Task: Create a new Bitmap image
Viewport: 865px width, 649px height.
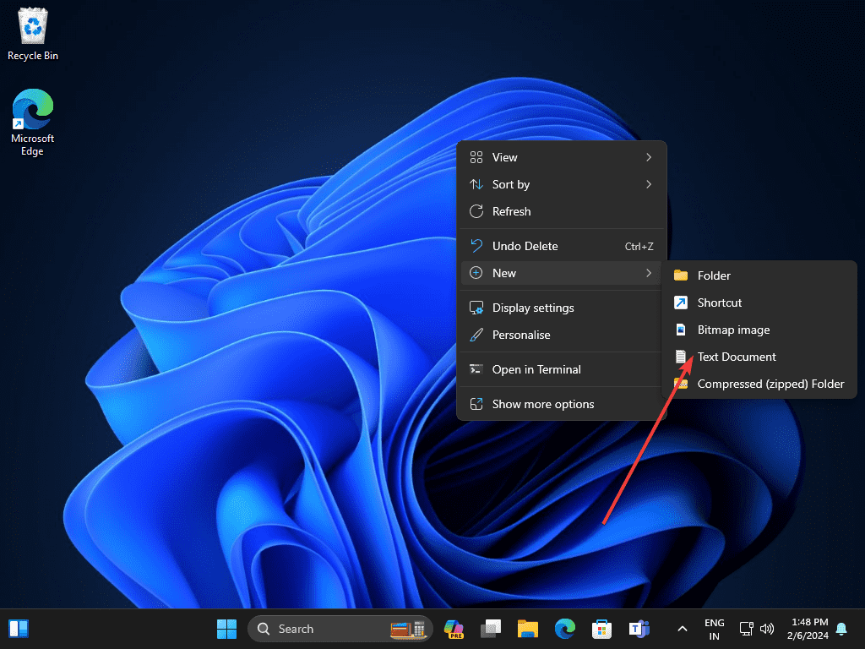Action: [759, 330]
